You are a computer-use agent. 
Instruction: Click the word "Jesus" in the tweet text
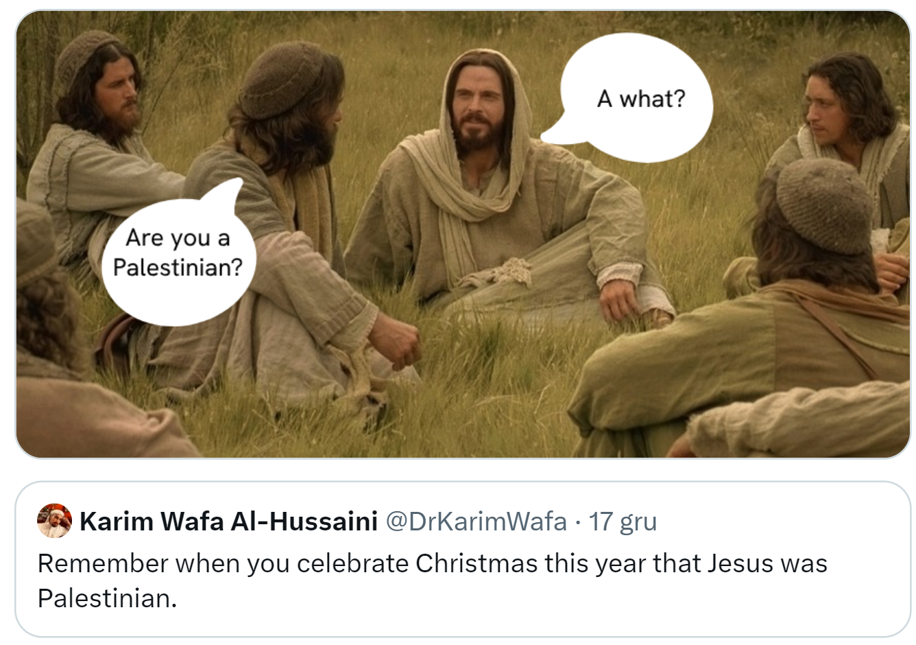tap(740, 563)
